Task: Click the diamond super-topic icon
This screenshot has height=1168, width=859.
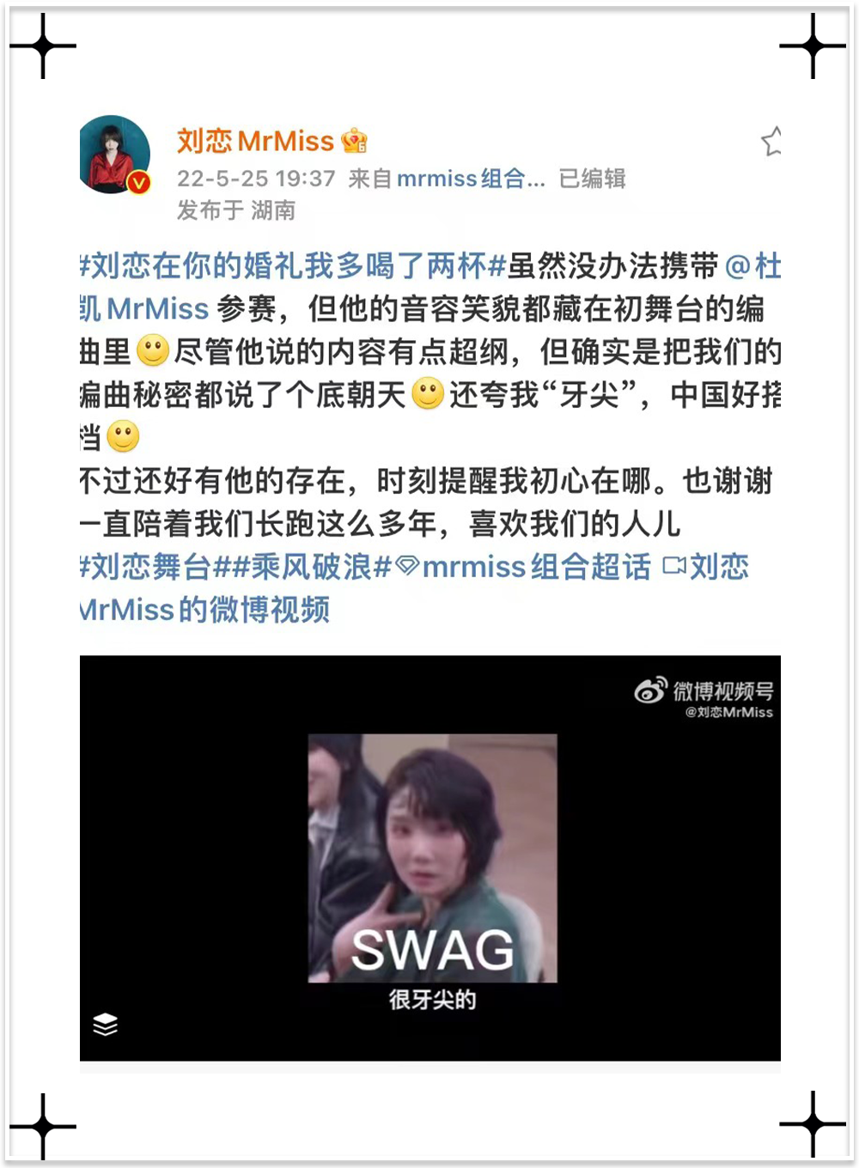Action: tap(407, 566)
